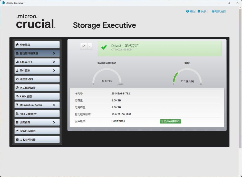Expand the 固件更新 chevron arrow
This screenshot has width=242, height=177.
pos(54,70)
